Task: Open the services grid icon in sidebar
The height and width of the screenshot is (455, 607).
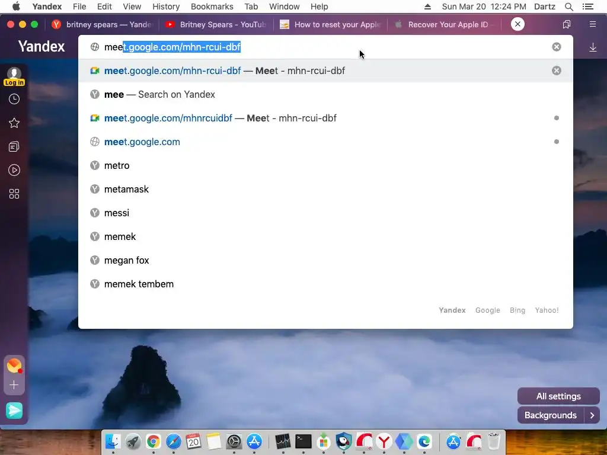Action: point(14,194)
